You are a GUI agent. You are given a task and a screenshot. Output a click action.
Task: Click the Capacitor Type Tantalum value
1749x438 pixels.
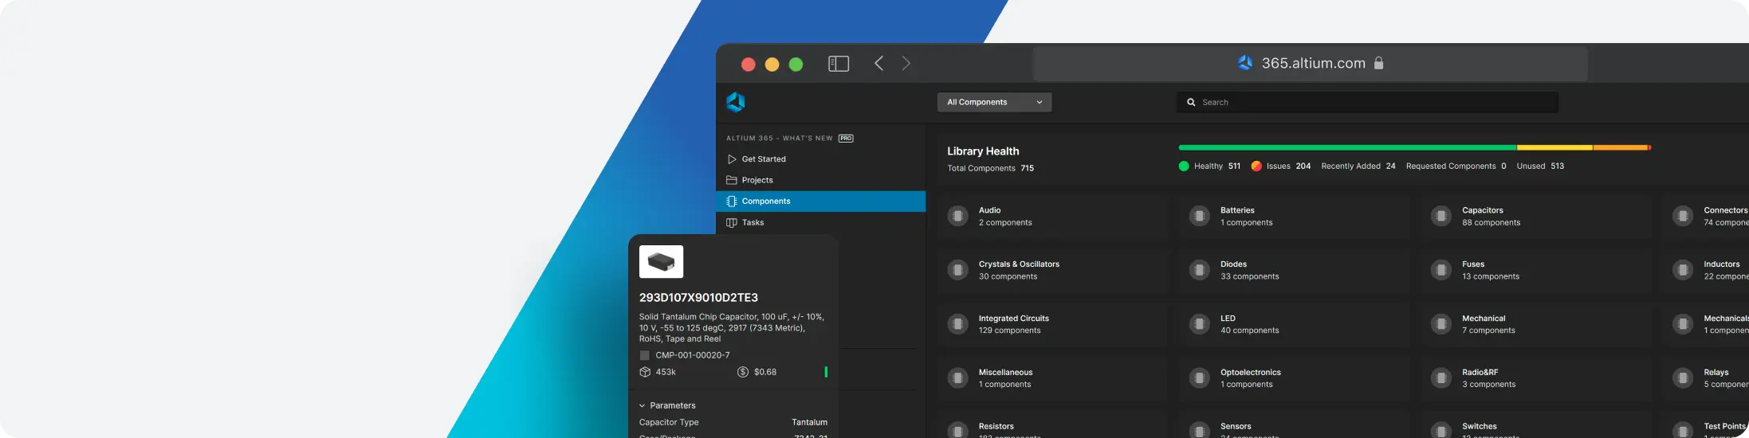coord(809,423)
